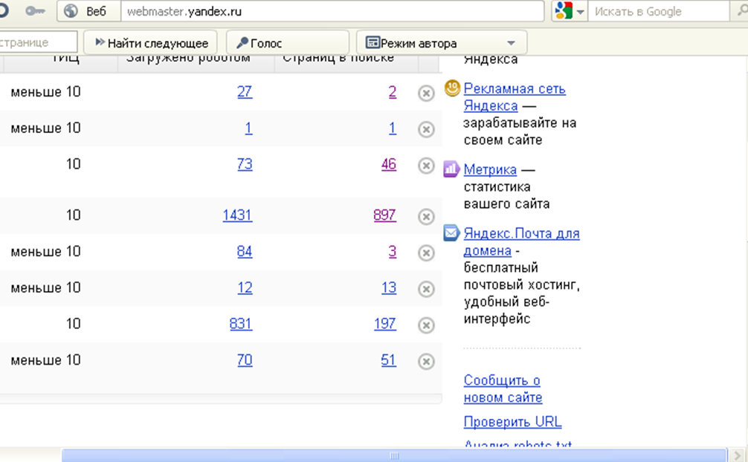Click the Искать в Google search field
748x462 pixels.
658,11
